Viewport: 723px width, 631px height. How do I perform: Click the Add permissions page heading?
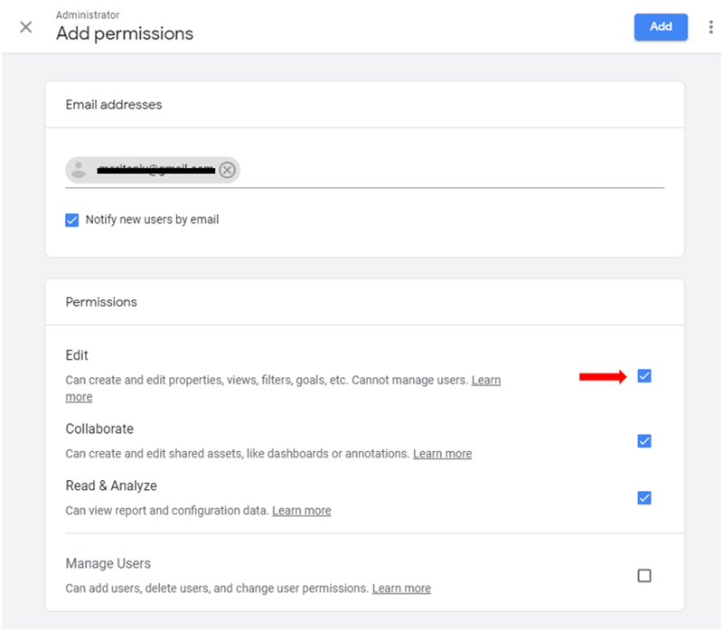(125, 34)
